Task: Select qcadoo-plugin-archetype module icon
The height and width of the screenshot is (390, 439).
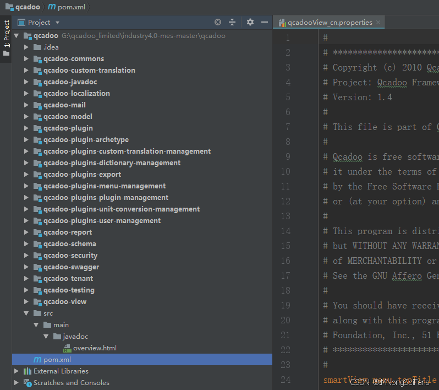Action: tap(37, 139)
